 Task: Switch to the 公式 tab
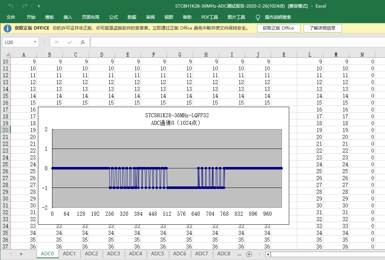(x=114, y=17)
